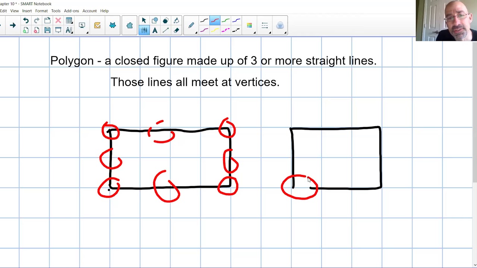Choose the Lines tool
Screen dimensions: 477x268
point(165,30)
